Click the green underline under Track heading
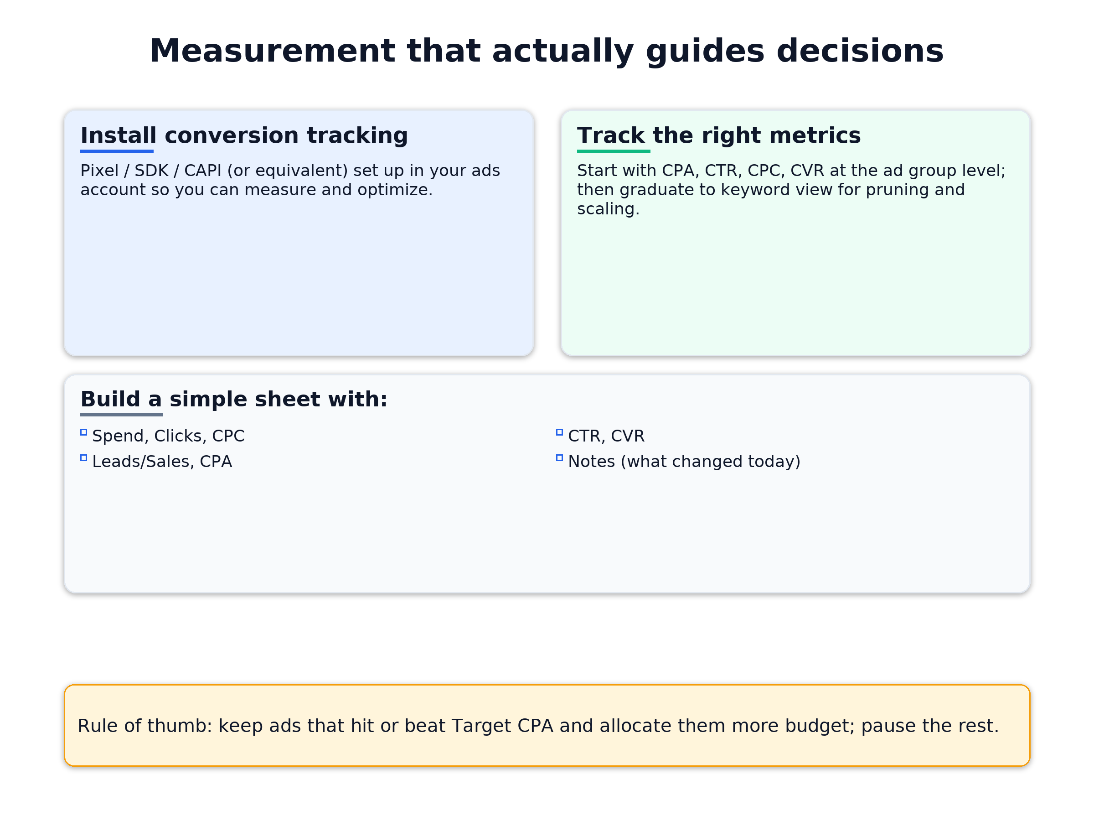The image size is (1094, 821). 613,151
